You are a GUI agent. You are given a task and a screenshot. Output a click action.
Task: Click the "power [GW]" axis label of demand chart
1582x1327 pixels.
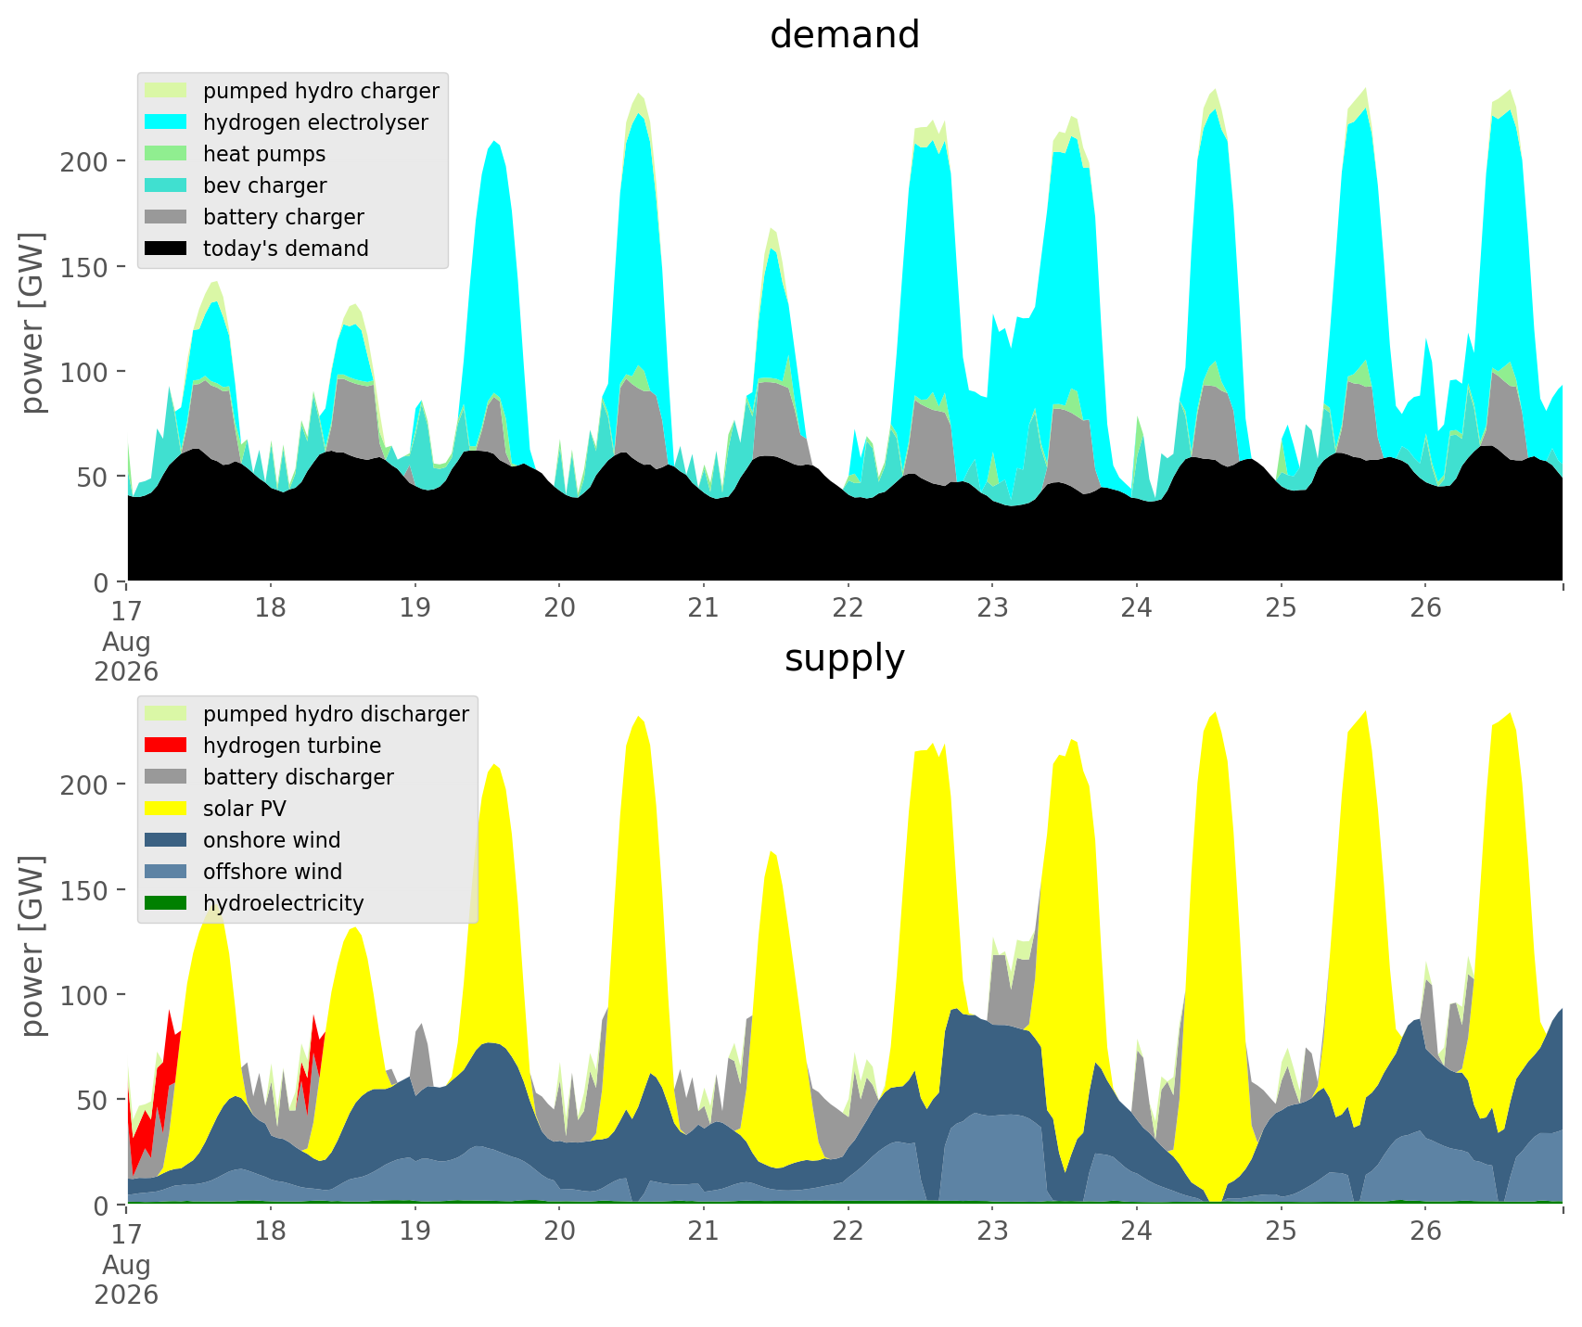pos(33,323)
